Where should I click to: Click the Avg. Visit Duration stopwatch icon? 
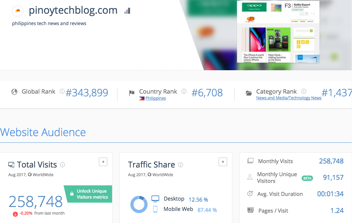(x=250, y=194)
